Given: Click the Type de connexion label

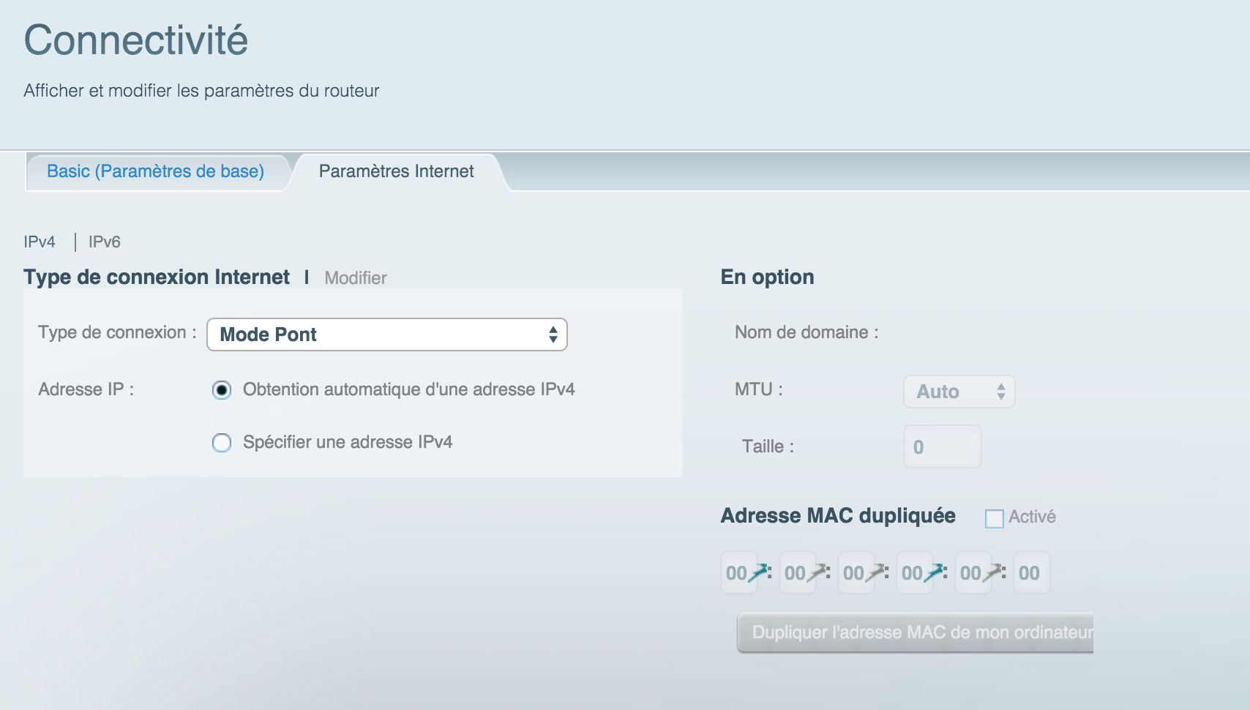Looking at the screenshot, I should [117, 332].
